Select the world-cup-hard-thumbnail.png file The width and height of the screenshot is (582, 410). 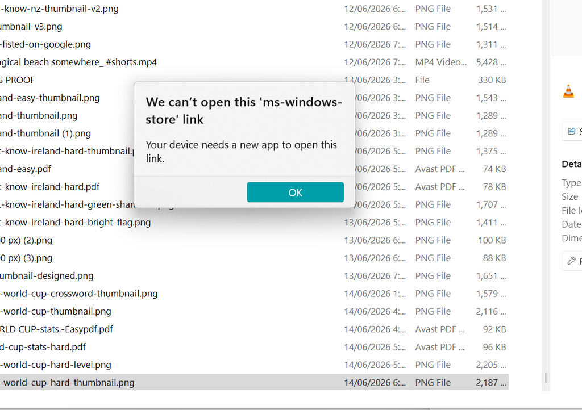click(x=254, y=382)
